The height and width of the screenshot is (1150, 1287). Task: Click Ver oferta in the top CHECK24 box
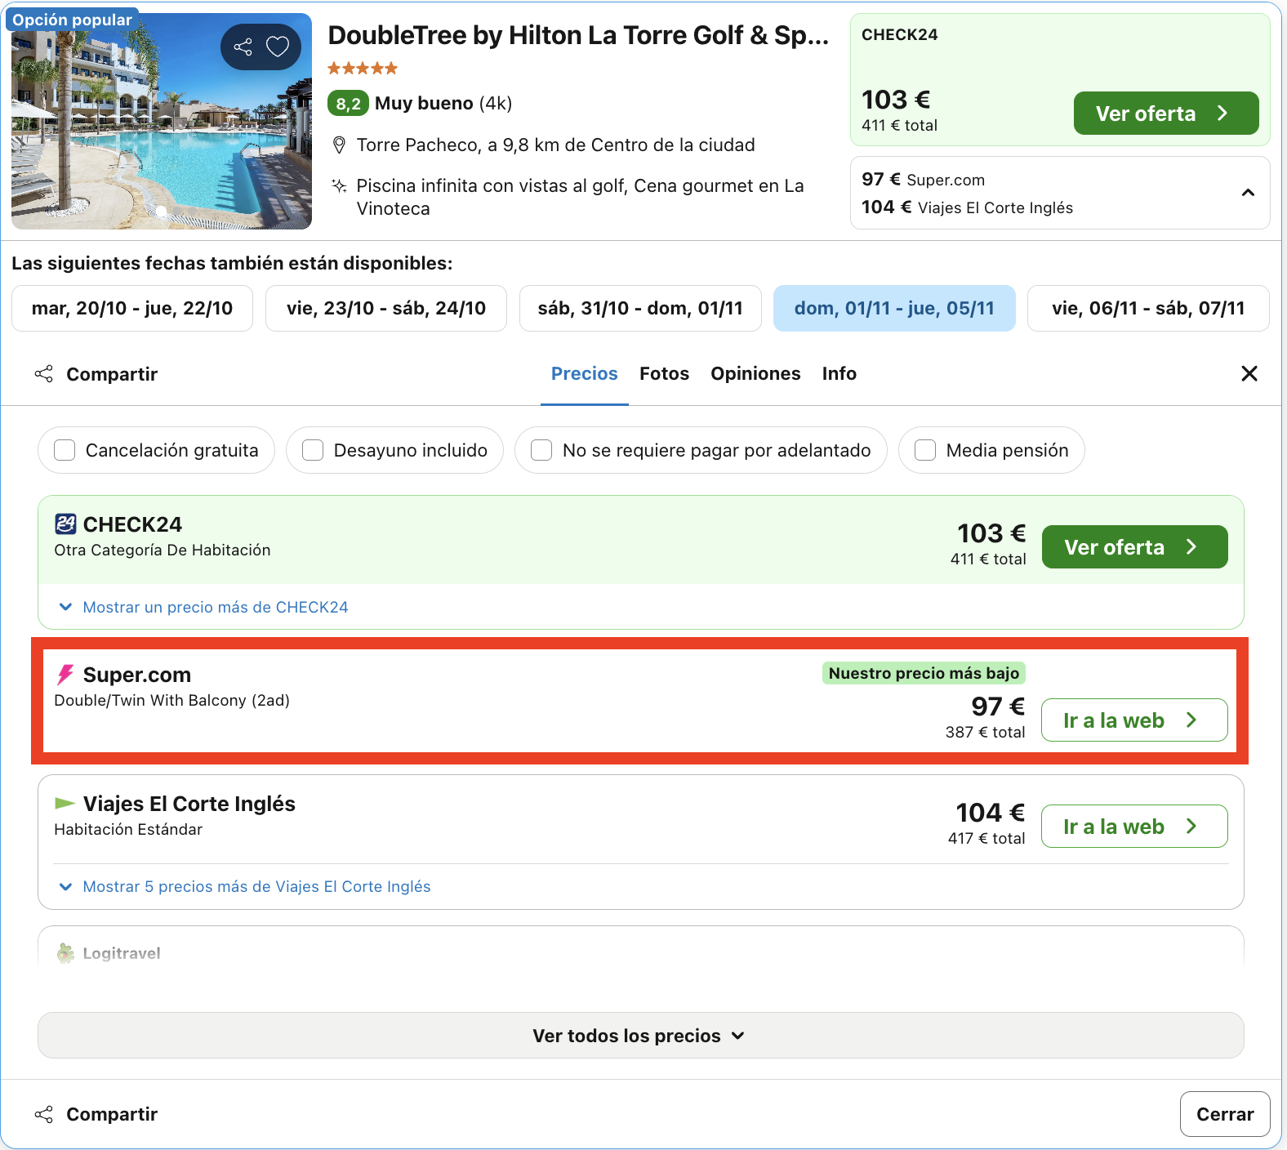[x=1165, y=114]
